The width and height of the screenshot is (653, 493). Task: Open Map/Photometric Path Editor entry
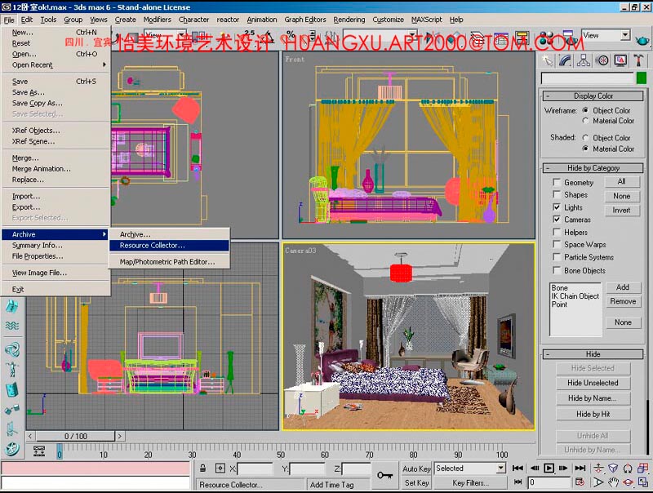pos(169,262)
